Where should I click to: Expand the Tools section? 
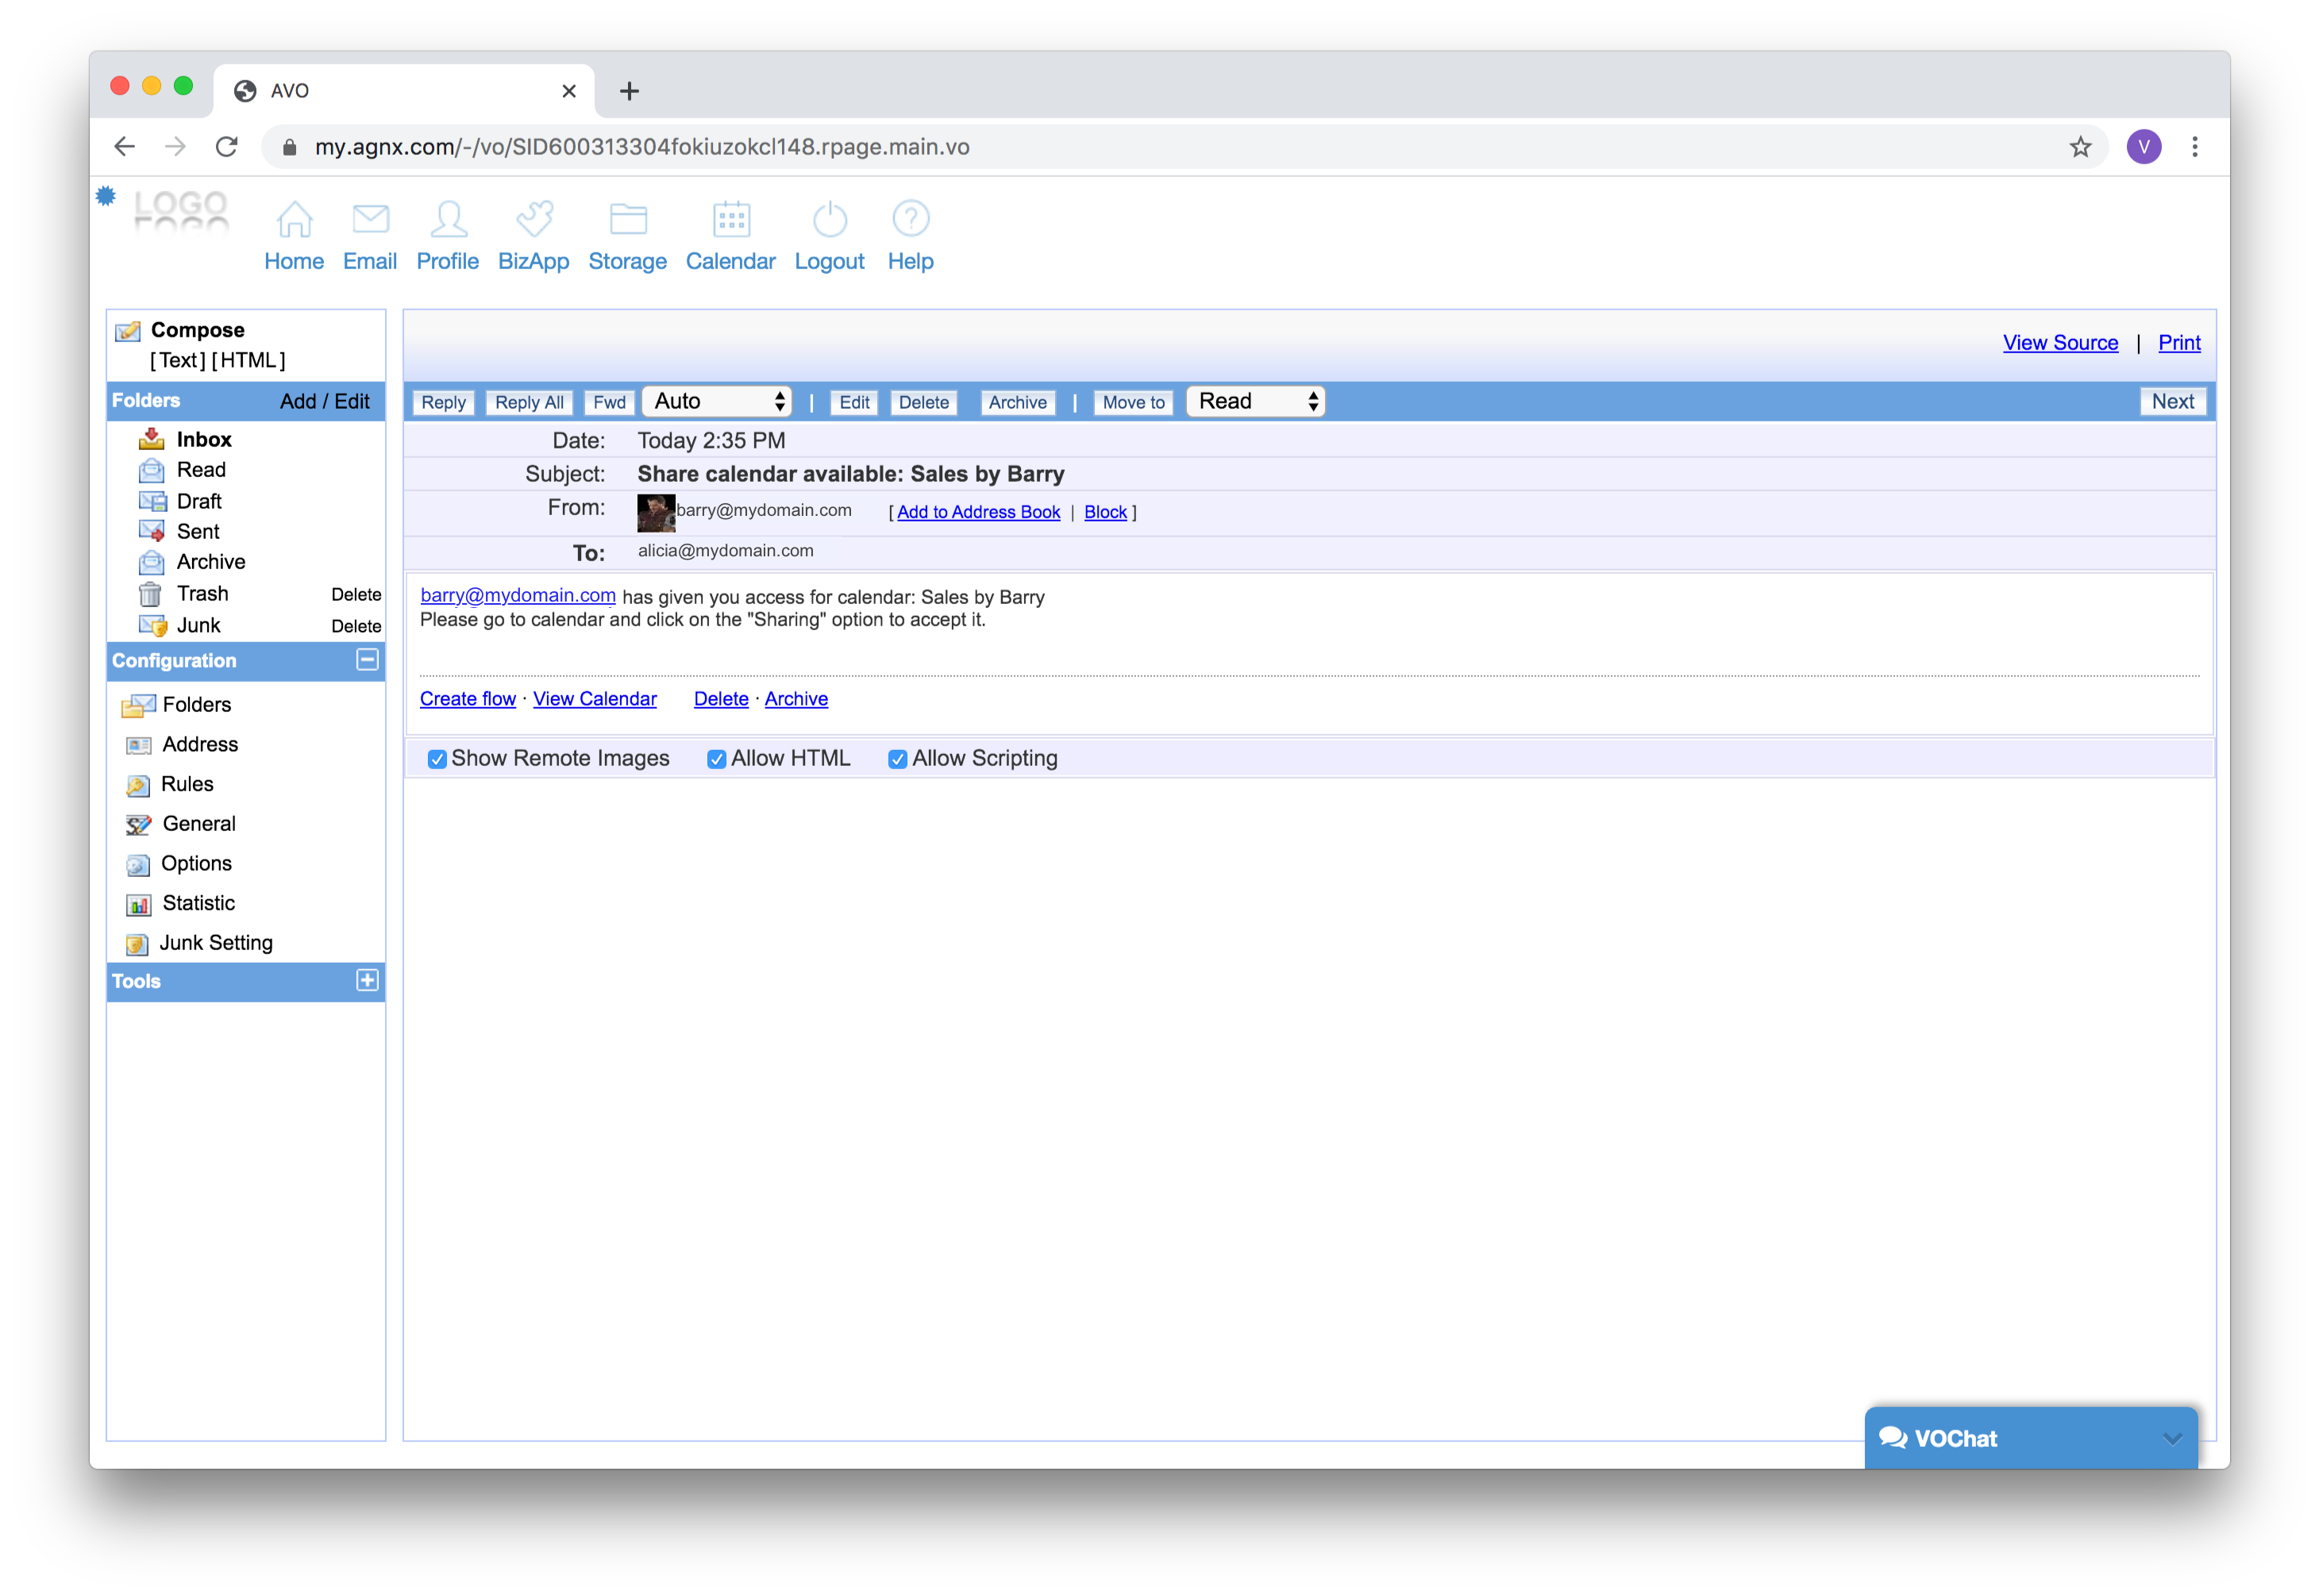point(367,980)
